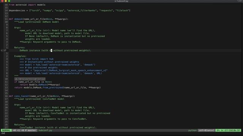Click the :bd command line at bottom
The image size is (243, 136).
pos(3,133)
